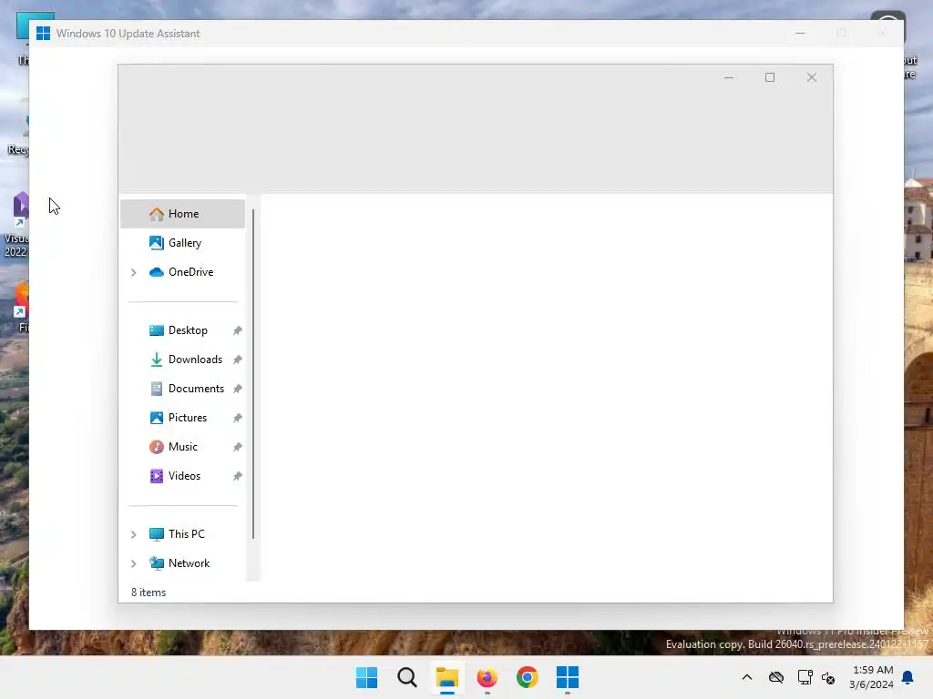Click the pin icon next to Pictures
Screen dimensions: 933x699
tap(238, 418)
